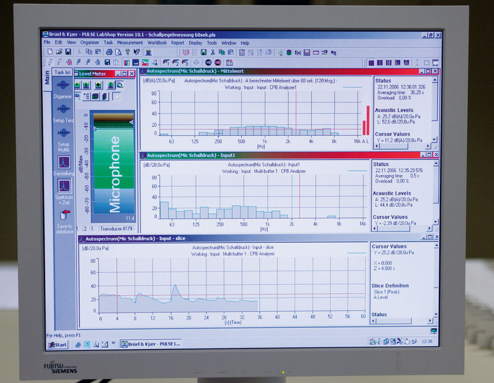
Task: Click the green cylinder database icon in the toolbar
Action: [x=289, y=53]
